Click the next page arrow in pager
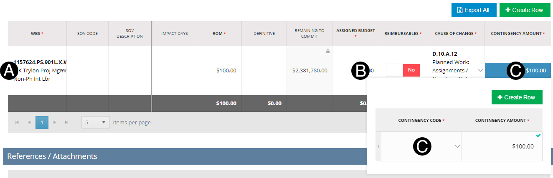Image resolution: width=553 pixels, height=178 pixels. click(x=54, y=123)
